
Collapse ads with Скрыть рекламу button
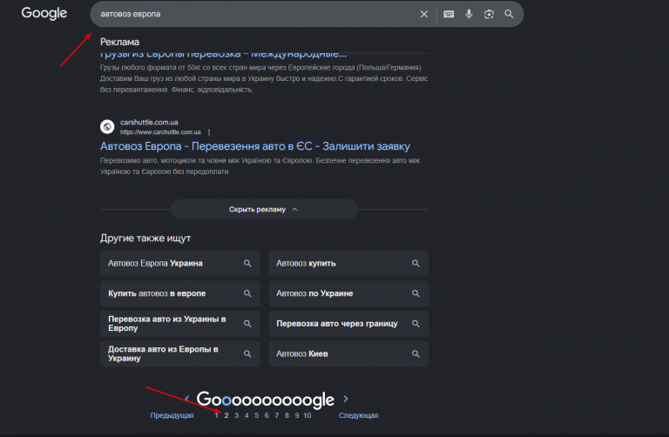point(264,209)
